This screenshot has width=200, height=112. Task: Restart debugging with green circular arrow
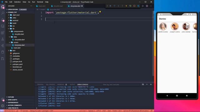tap(130, 6)
